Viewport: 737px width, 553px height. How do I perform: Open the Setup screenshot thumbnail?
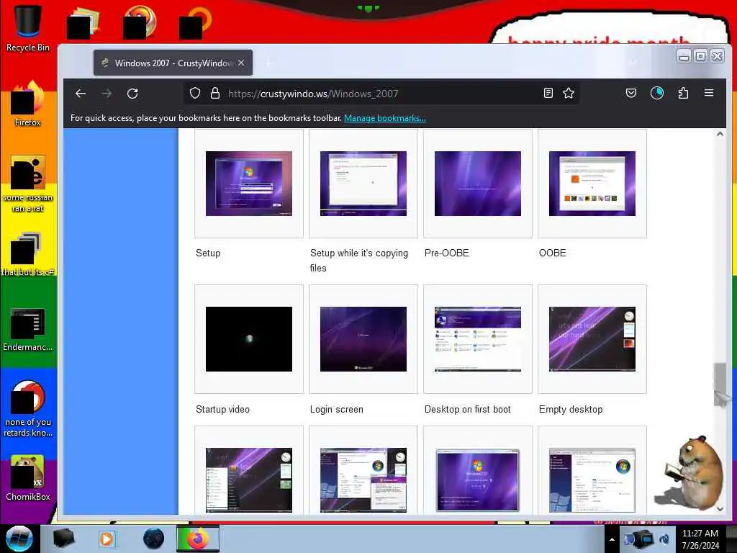tap(248, 184)
